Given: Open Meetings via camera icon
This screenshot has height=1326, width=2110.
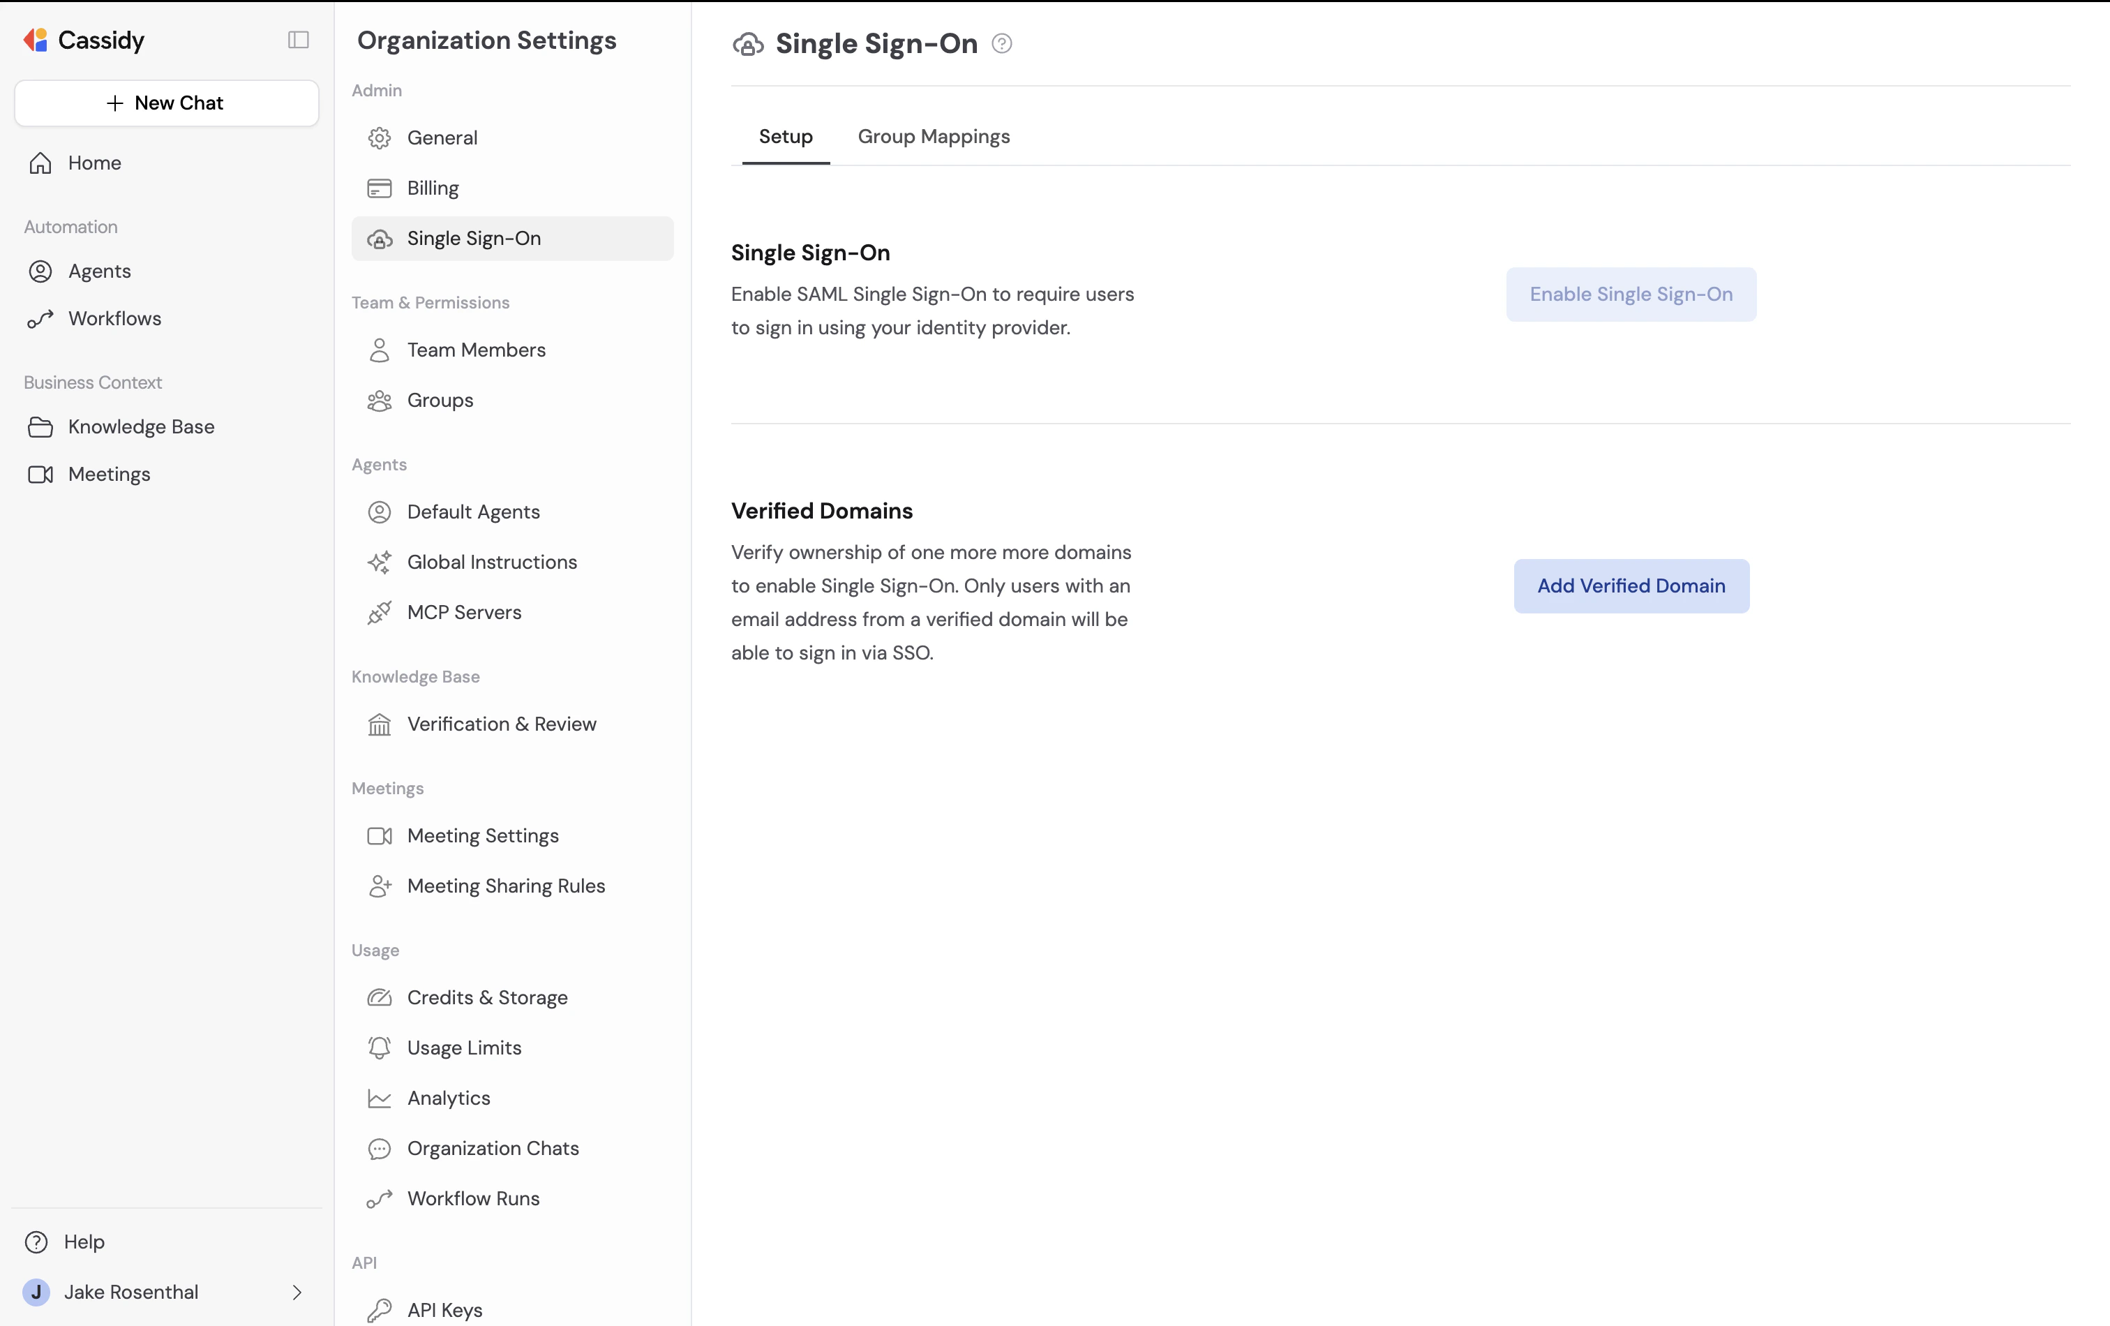Looking at the screenshot, I should point(41,474).
